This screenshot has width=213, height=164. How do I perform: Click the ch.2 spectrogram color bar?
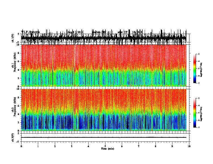pyautogui.click(x=194, y=113)
